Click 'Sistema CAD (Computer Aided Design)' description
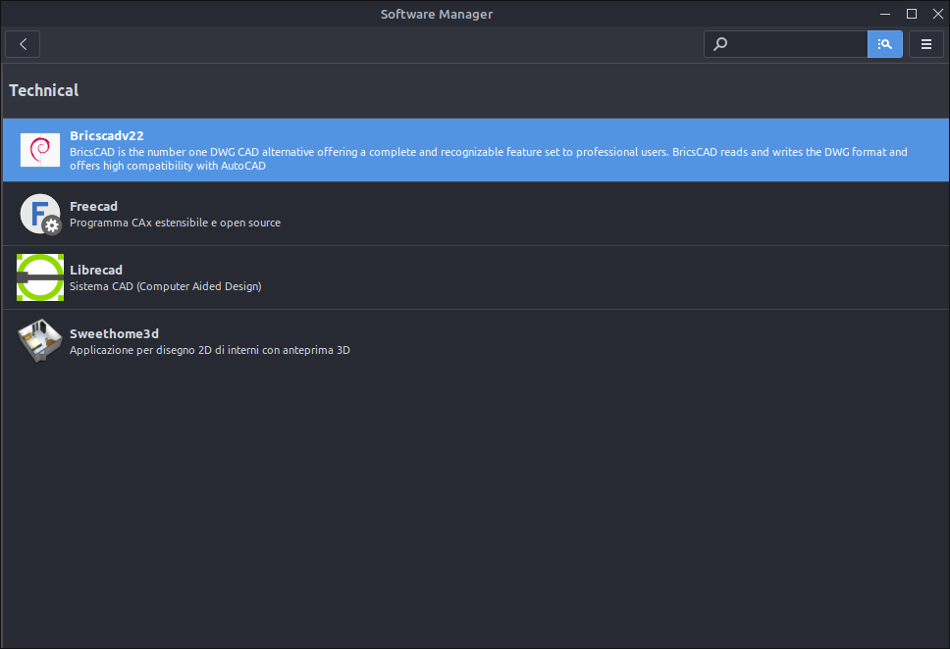Screen dimensions: 950x649 166,286
